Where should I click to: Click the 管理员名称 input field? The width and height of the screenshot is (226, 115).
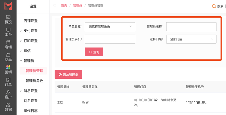point(191,27)
